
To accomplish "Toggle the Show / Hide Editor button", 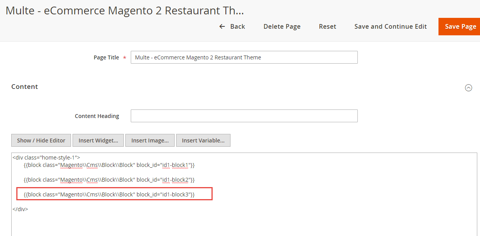I will (41, 141).
